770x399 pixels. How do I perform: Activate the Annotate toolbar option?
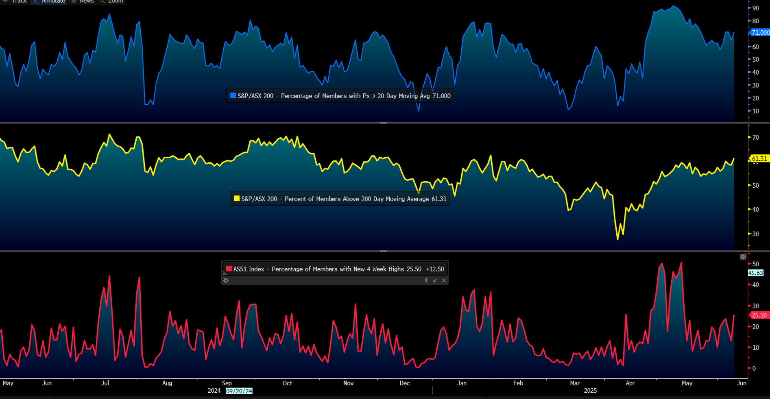click(53, 1)
